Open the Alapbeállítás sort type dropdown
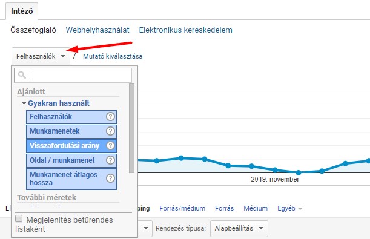370x239 pixels. click(x=239, y=228)
